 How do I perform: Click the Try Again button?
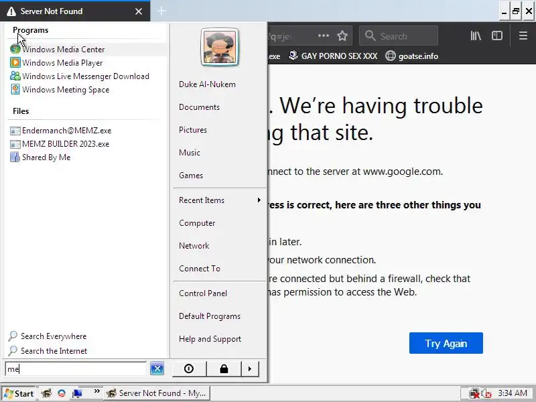tap(446, 343)
